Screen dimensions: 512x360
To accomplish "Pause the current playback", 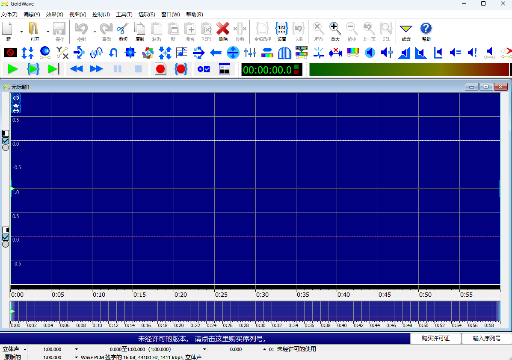I will click(x=118, y=68).
